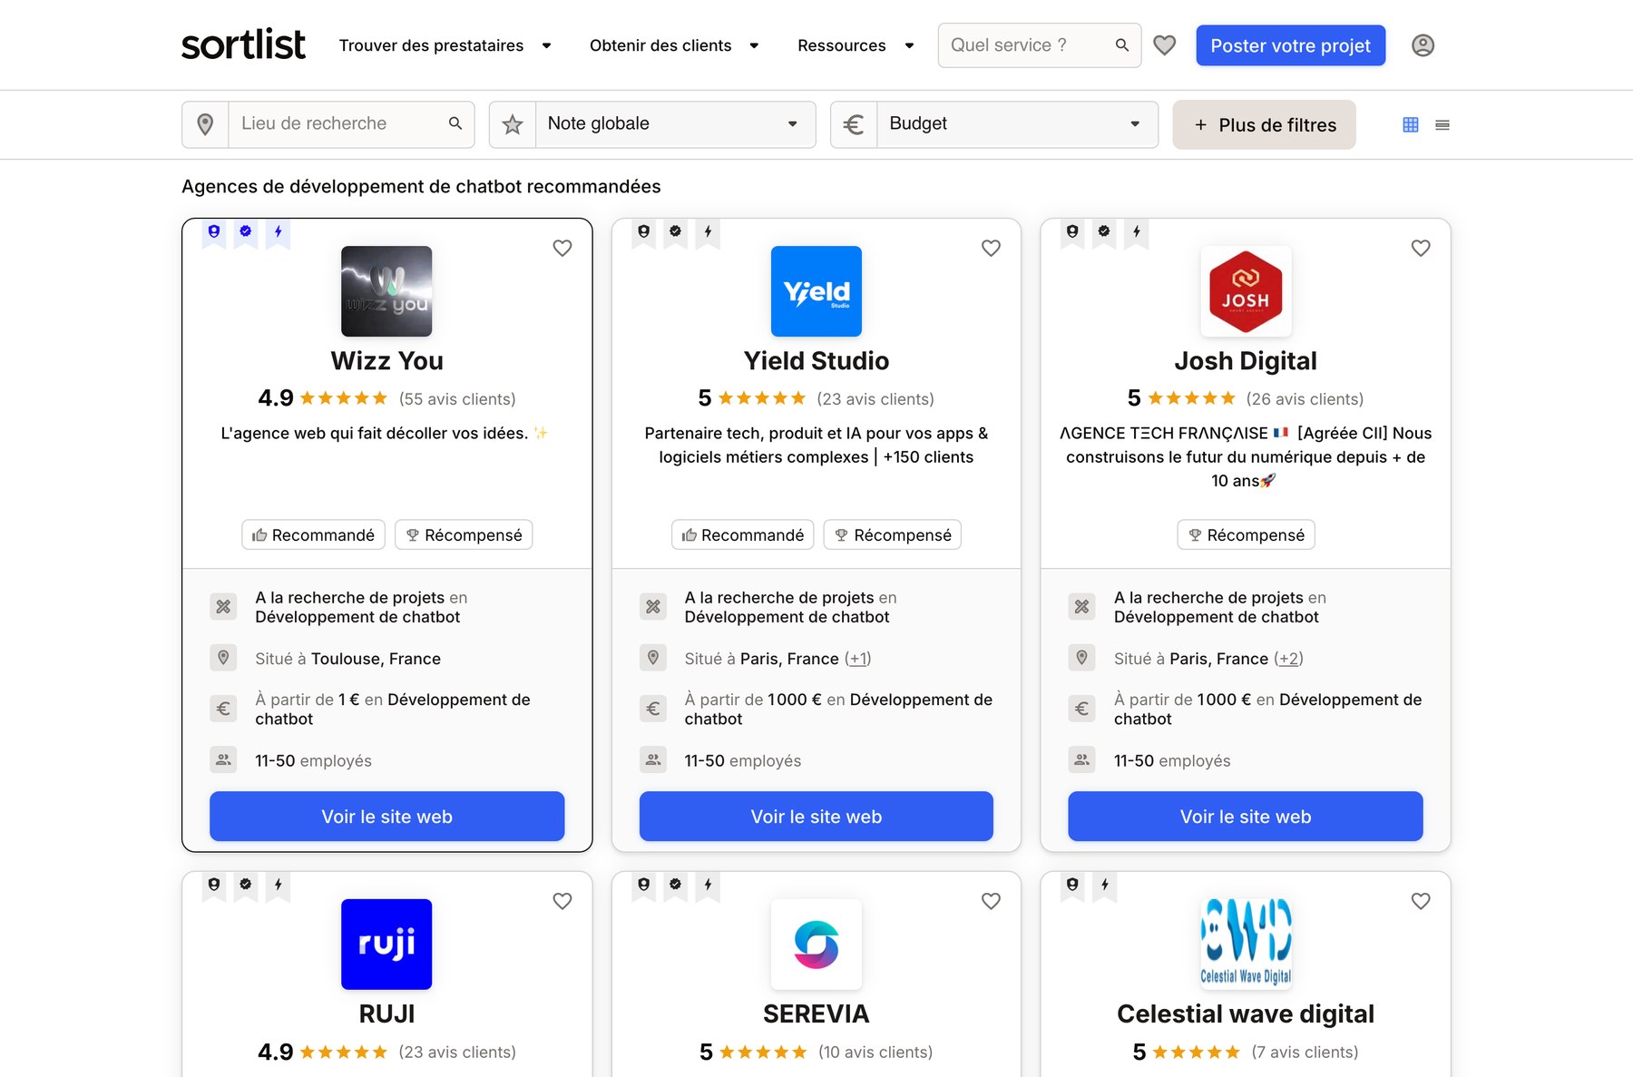Click the euro icon in Wizz You card

point(223,709)
